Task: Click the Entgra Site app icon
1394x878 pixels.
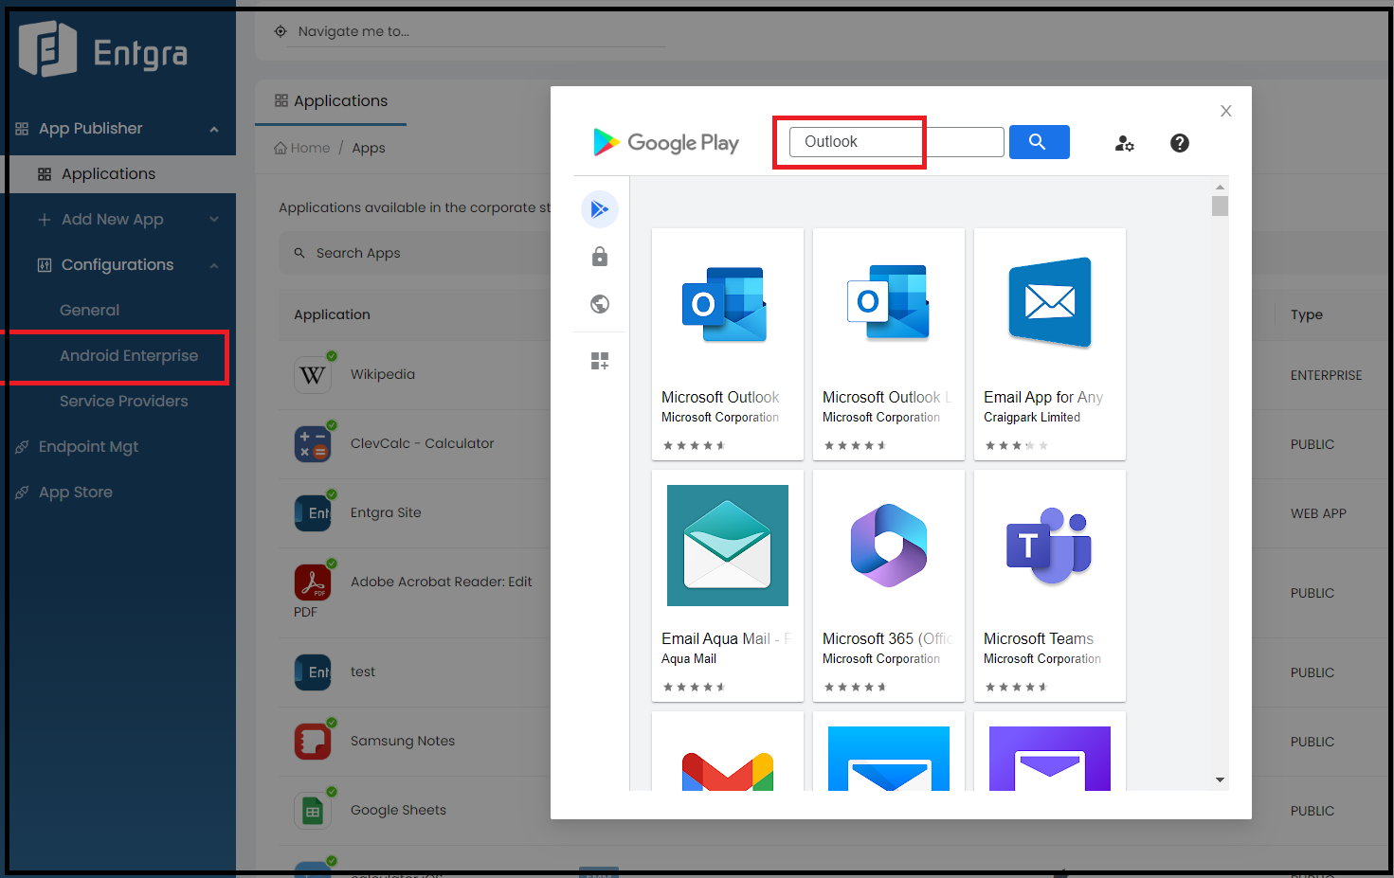Action: (x=313, y=513)
